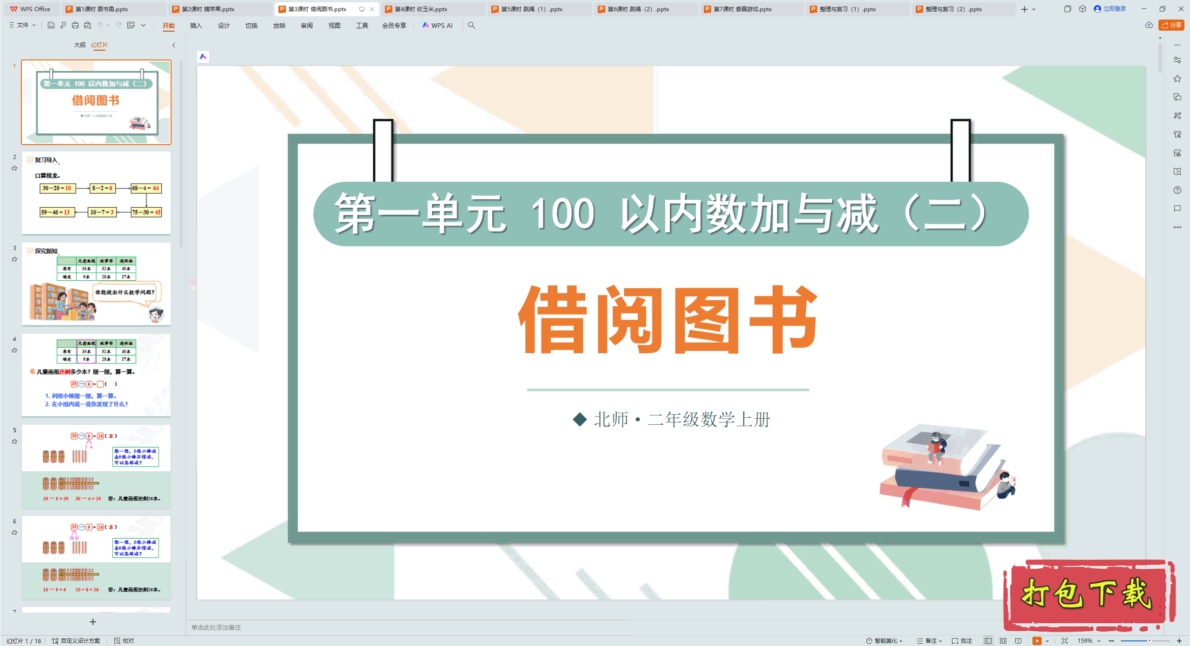Screen dimensions: 1190x646
Task: Open the 文件 menu dropdown
Action: click(x=22, y=26)
